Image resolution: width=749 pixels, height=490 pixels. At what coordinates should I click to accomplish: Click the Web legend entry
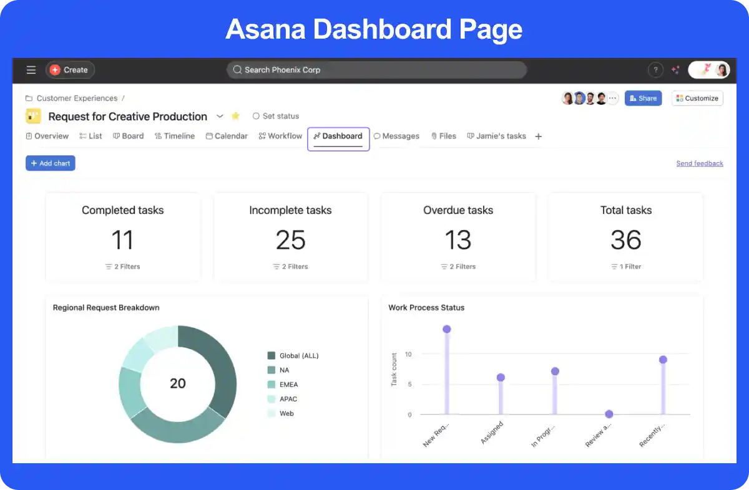pyautogui.click(x=281, y=413)
